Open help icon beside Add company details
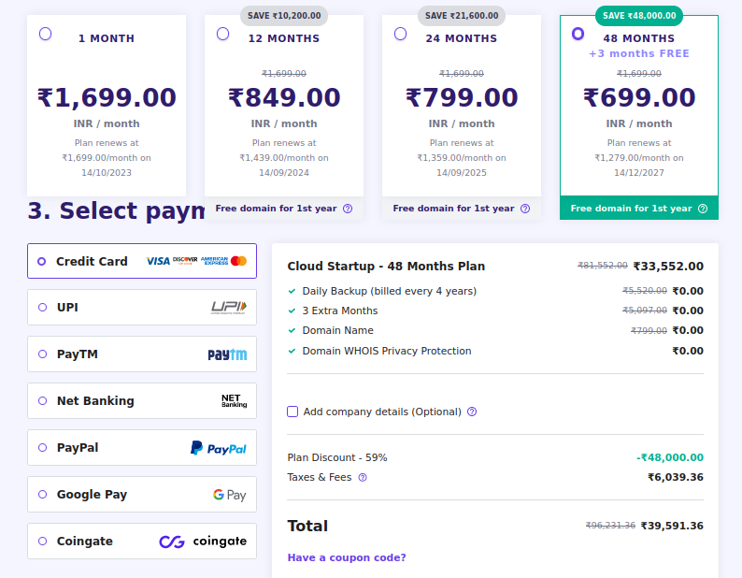 472,412
